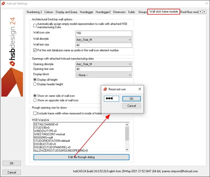210x177 pixels.
Task: Choose Show on same side of wall icon
Action: coord(35,96)
